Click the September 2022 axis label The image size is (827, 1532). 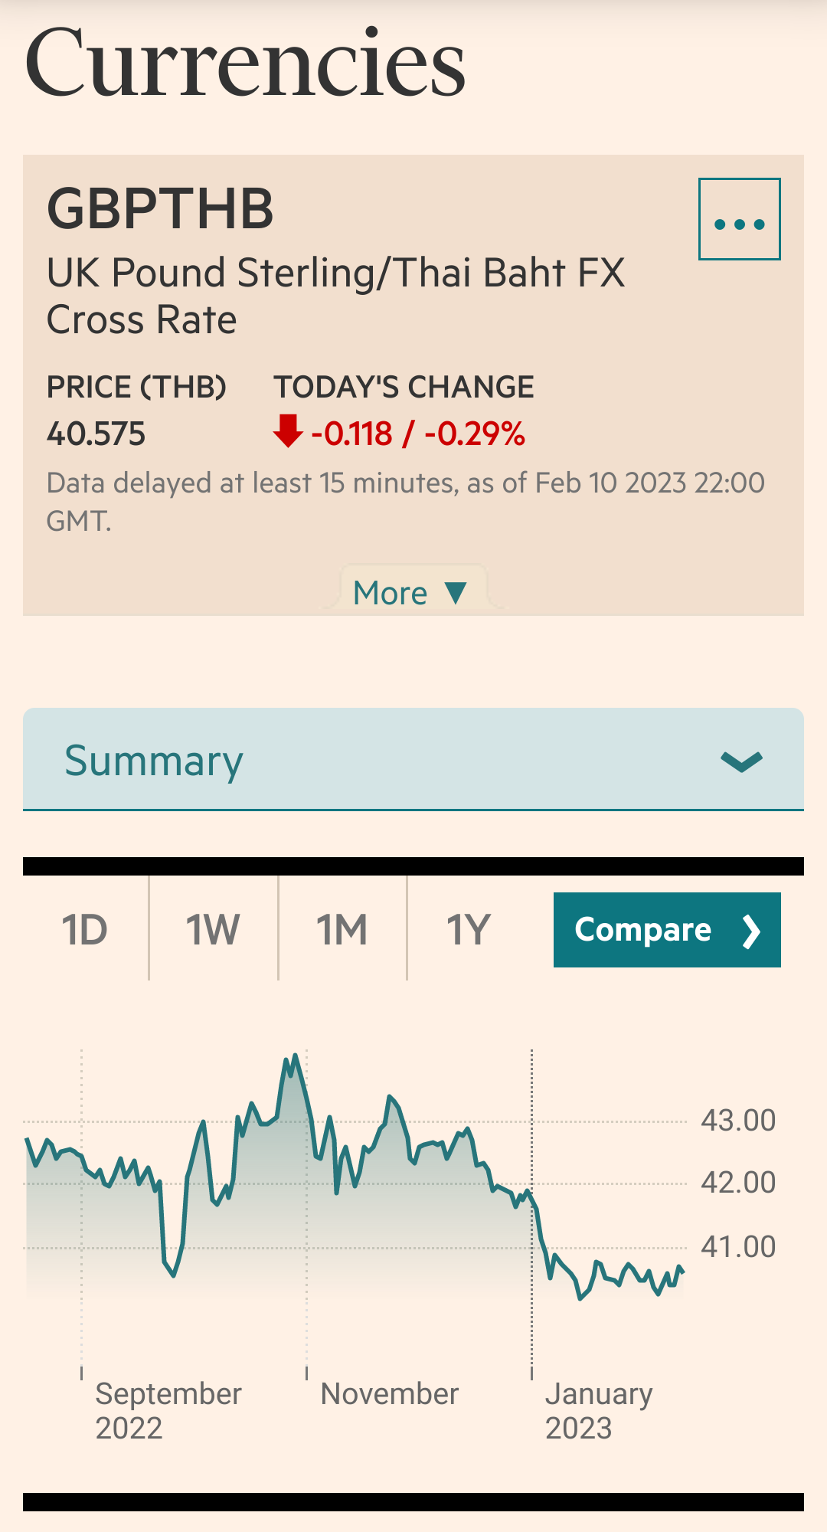[168, 1410]
